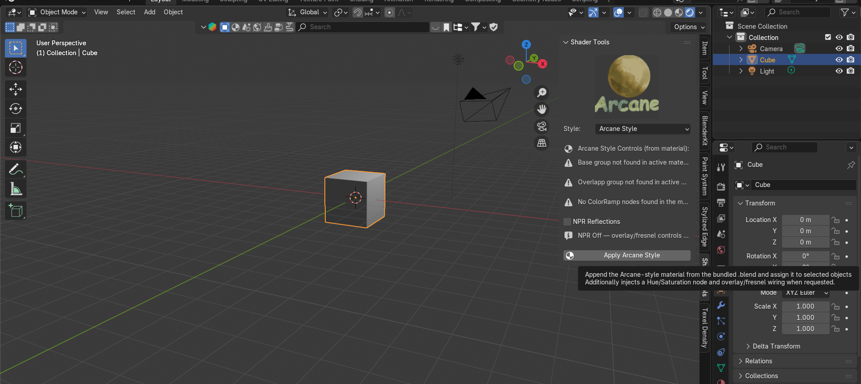
Task: Open the Options dropdown
Action: coord(689,27)
